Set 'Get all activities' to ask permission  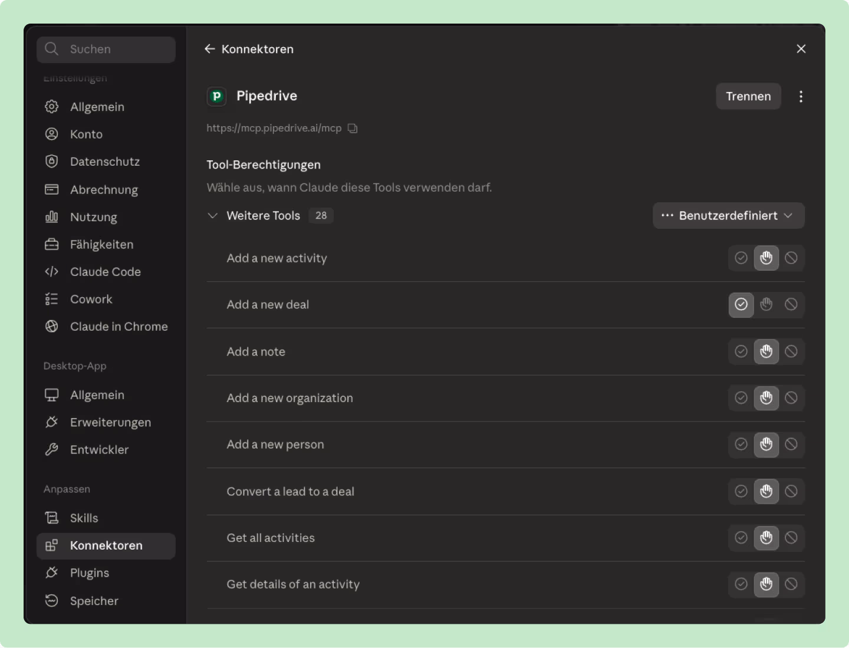point(766,538)
